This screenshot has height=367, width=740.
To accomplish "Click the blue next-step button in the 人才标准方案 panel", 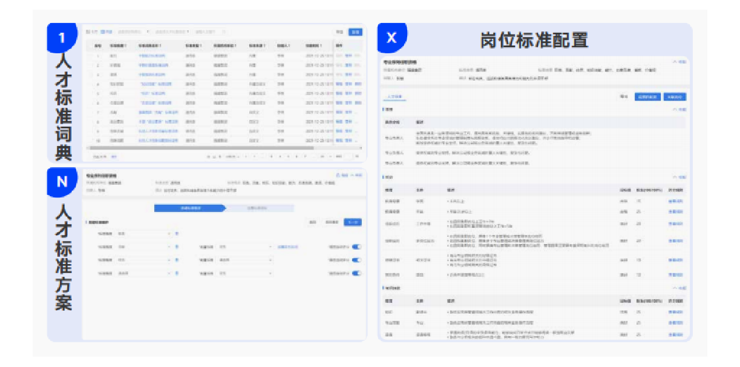I will [352, 222].
